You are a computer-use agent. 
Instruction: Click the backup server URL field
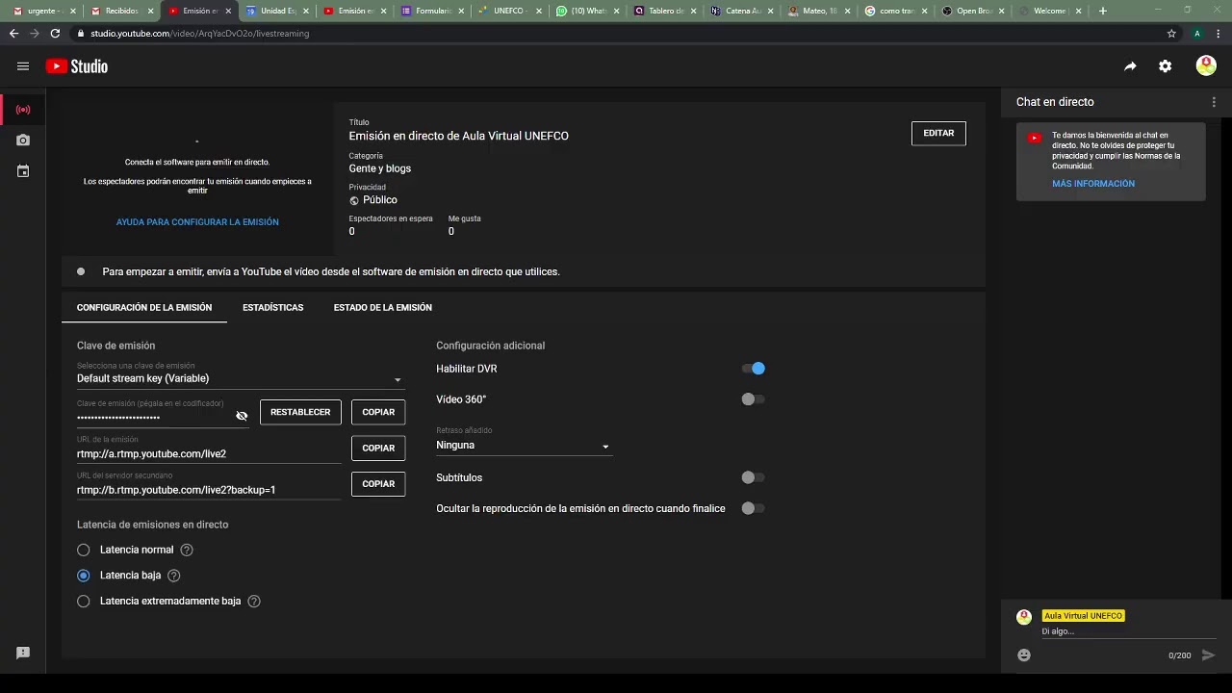tap(209, 490)
